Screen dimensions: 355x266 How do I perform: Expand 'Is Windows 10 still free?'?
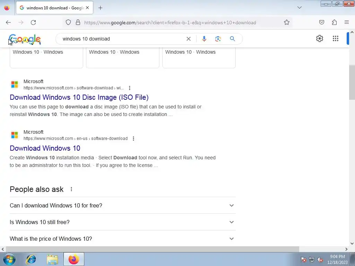122,222
